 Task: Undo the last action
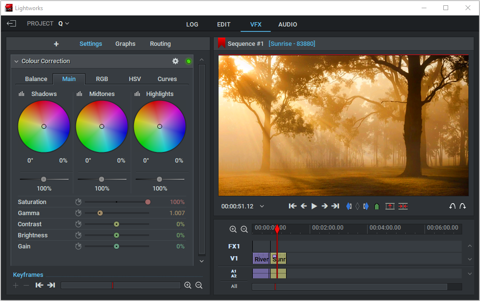tap(452, 206)
